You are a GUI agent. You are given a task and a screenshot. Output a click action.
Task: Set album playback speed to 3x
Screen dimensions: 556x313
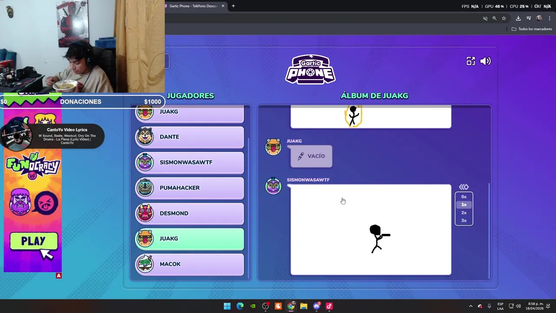(464, 220)
